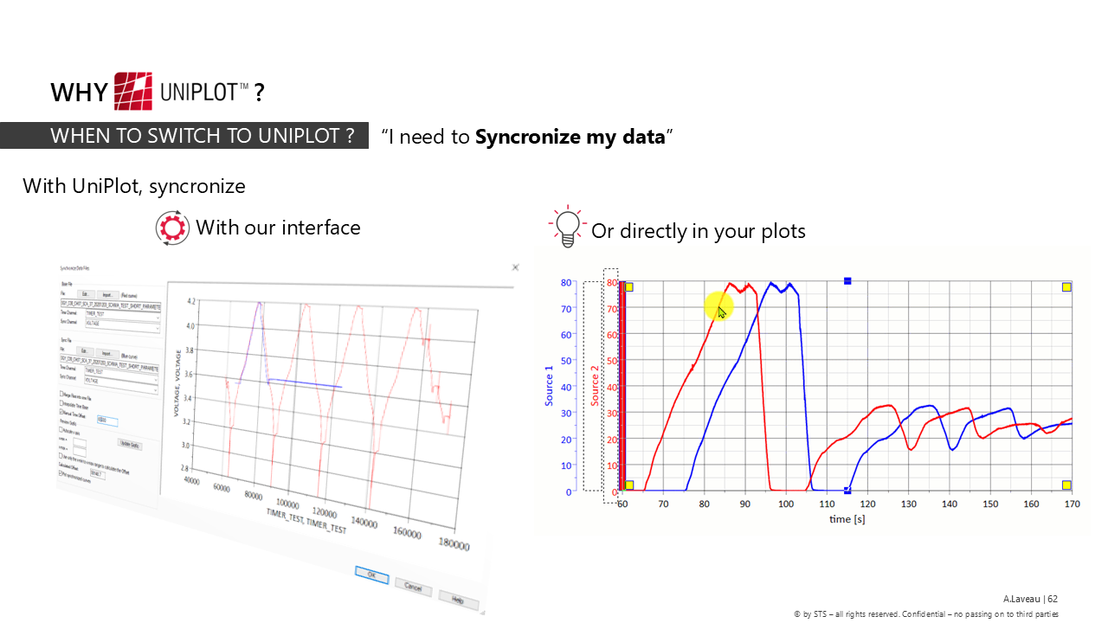Click the 'TIMER_TEST, TIMER_TEST' axis title
This screenshot has width=1108, height=623.
click(x=308, y=520)
